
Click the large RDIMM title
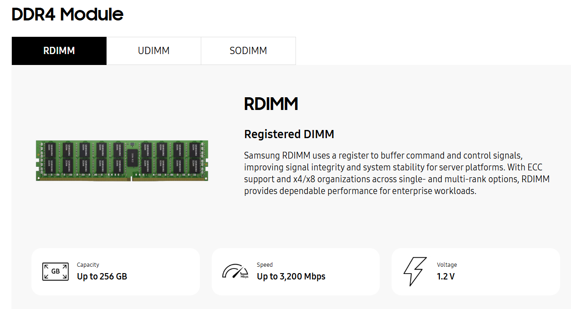tap(271, 104)
